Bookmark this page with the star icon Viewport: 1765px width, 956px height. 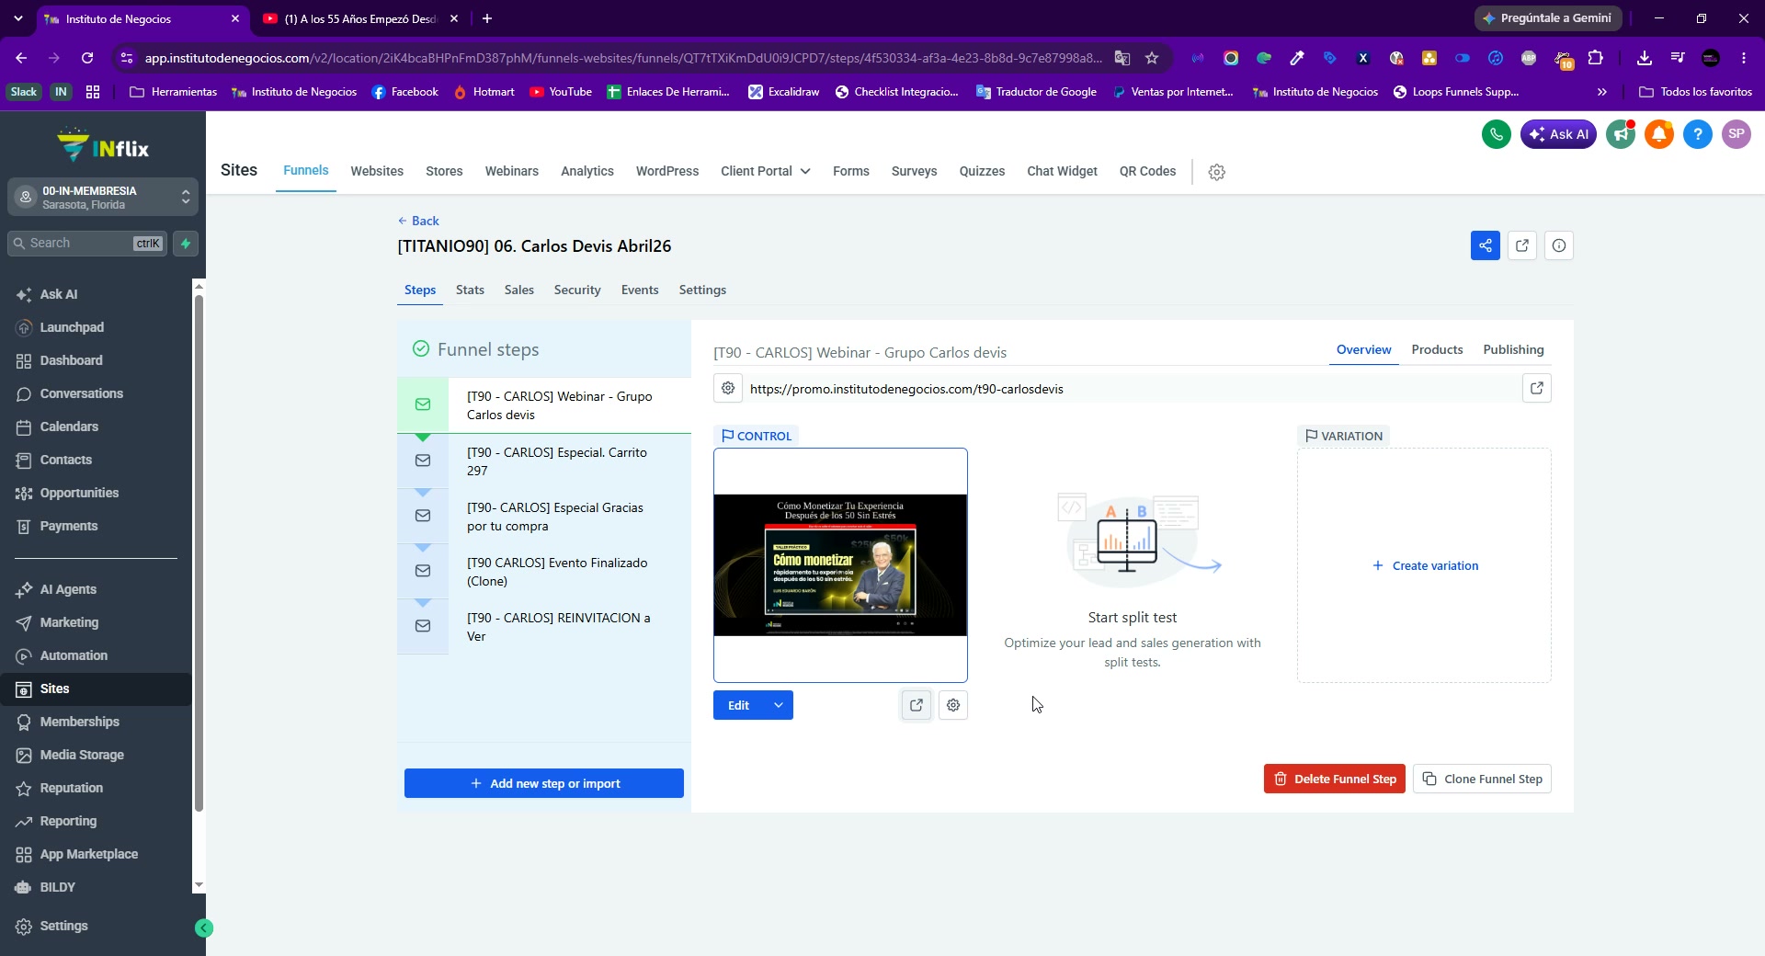pos(1152,58)
